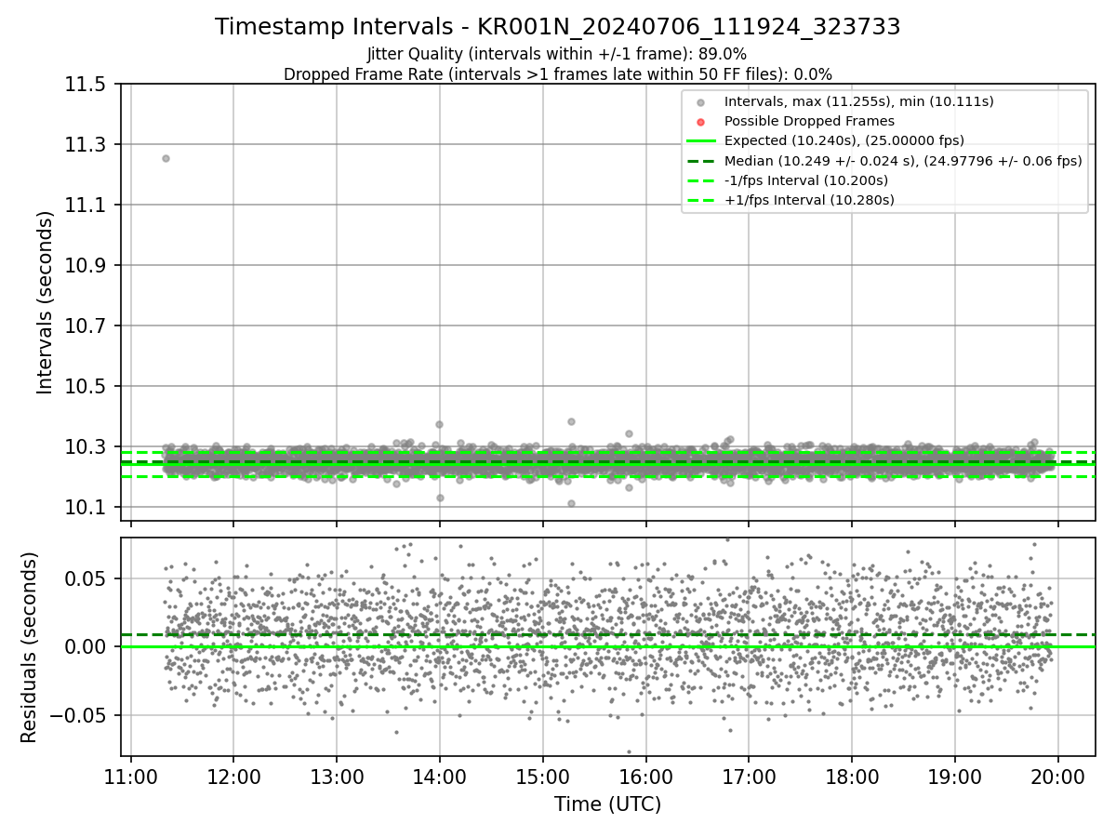Click the 17:00 x-axis tick label
This screenshot has height=837, width=1116.
(x=749, y=777)
